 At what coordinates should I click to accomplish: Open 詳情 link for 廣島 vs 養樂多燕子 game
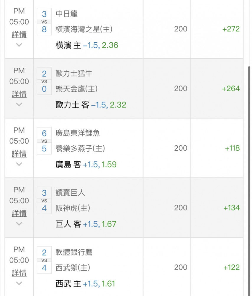click(x=19, y=154)
